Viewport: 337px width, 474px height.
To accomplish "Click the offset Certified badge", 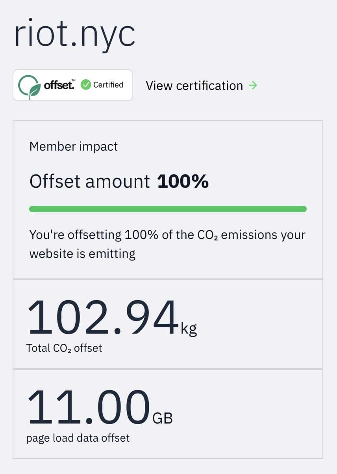I will coord(73,85).
